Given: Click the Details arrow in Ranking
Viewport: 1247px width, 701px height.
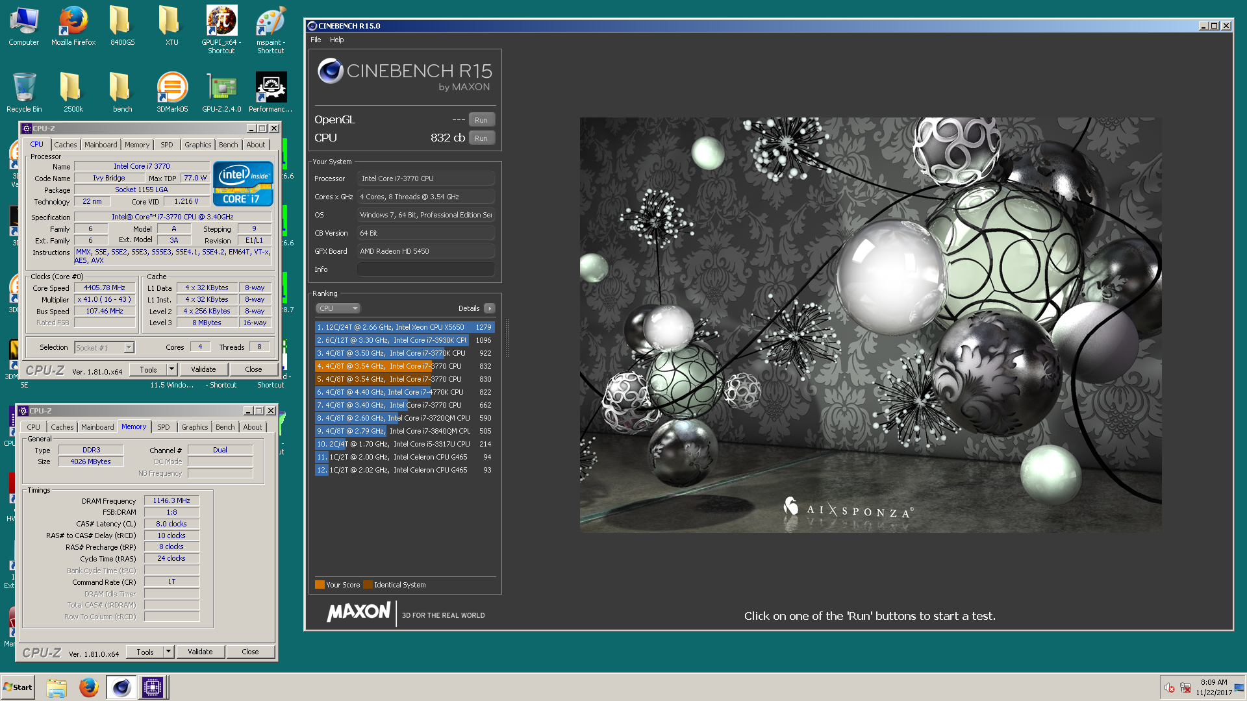Looking at the screenshot, I should (490, 308).
